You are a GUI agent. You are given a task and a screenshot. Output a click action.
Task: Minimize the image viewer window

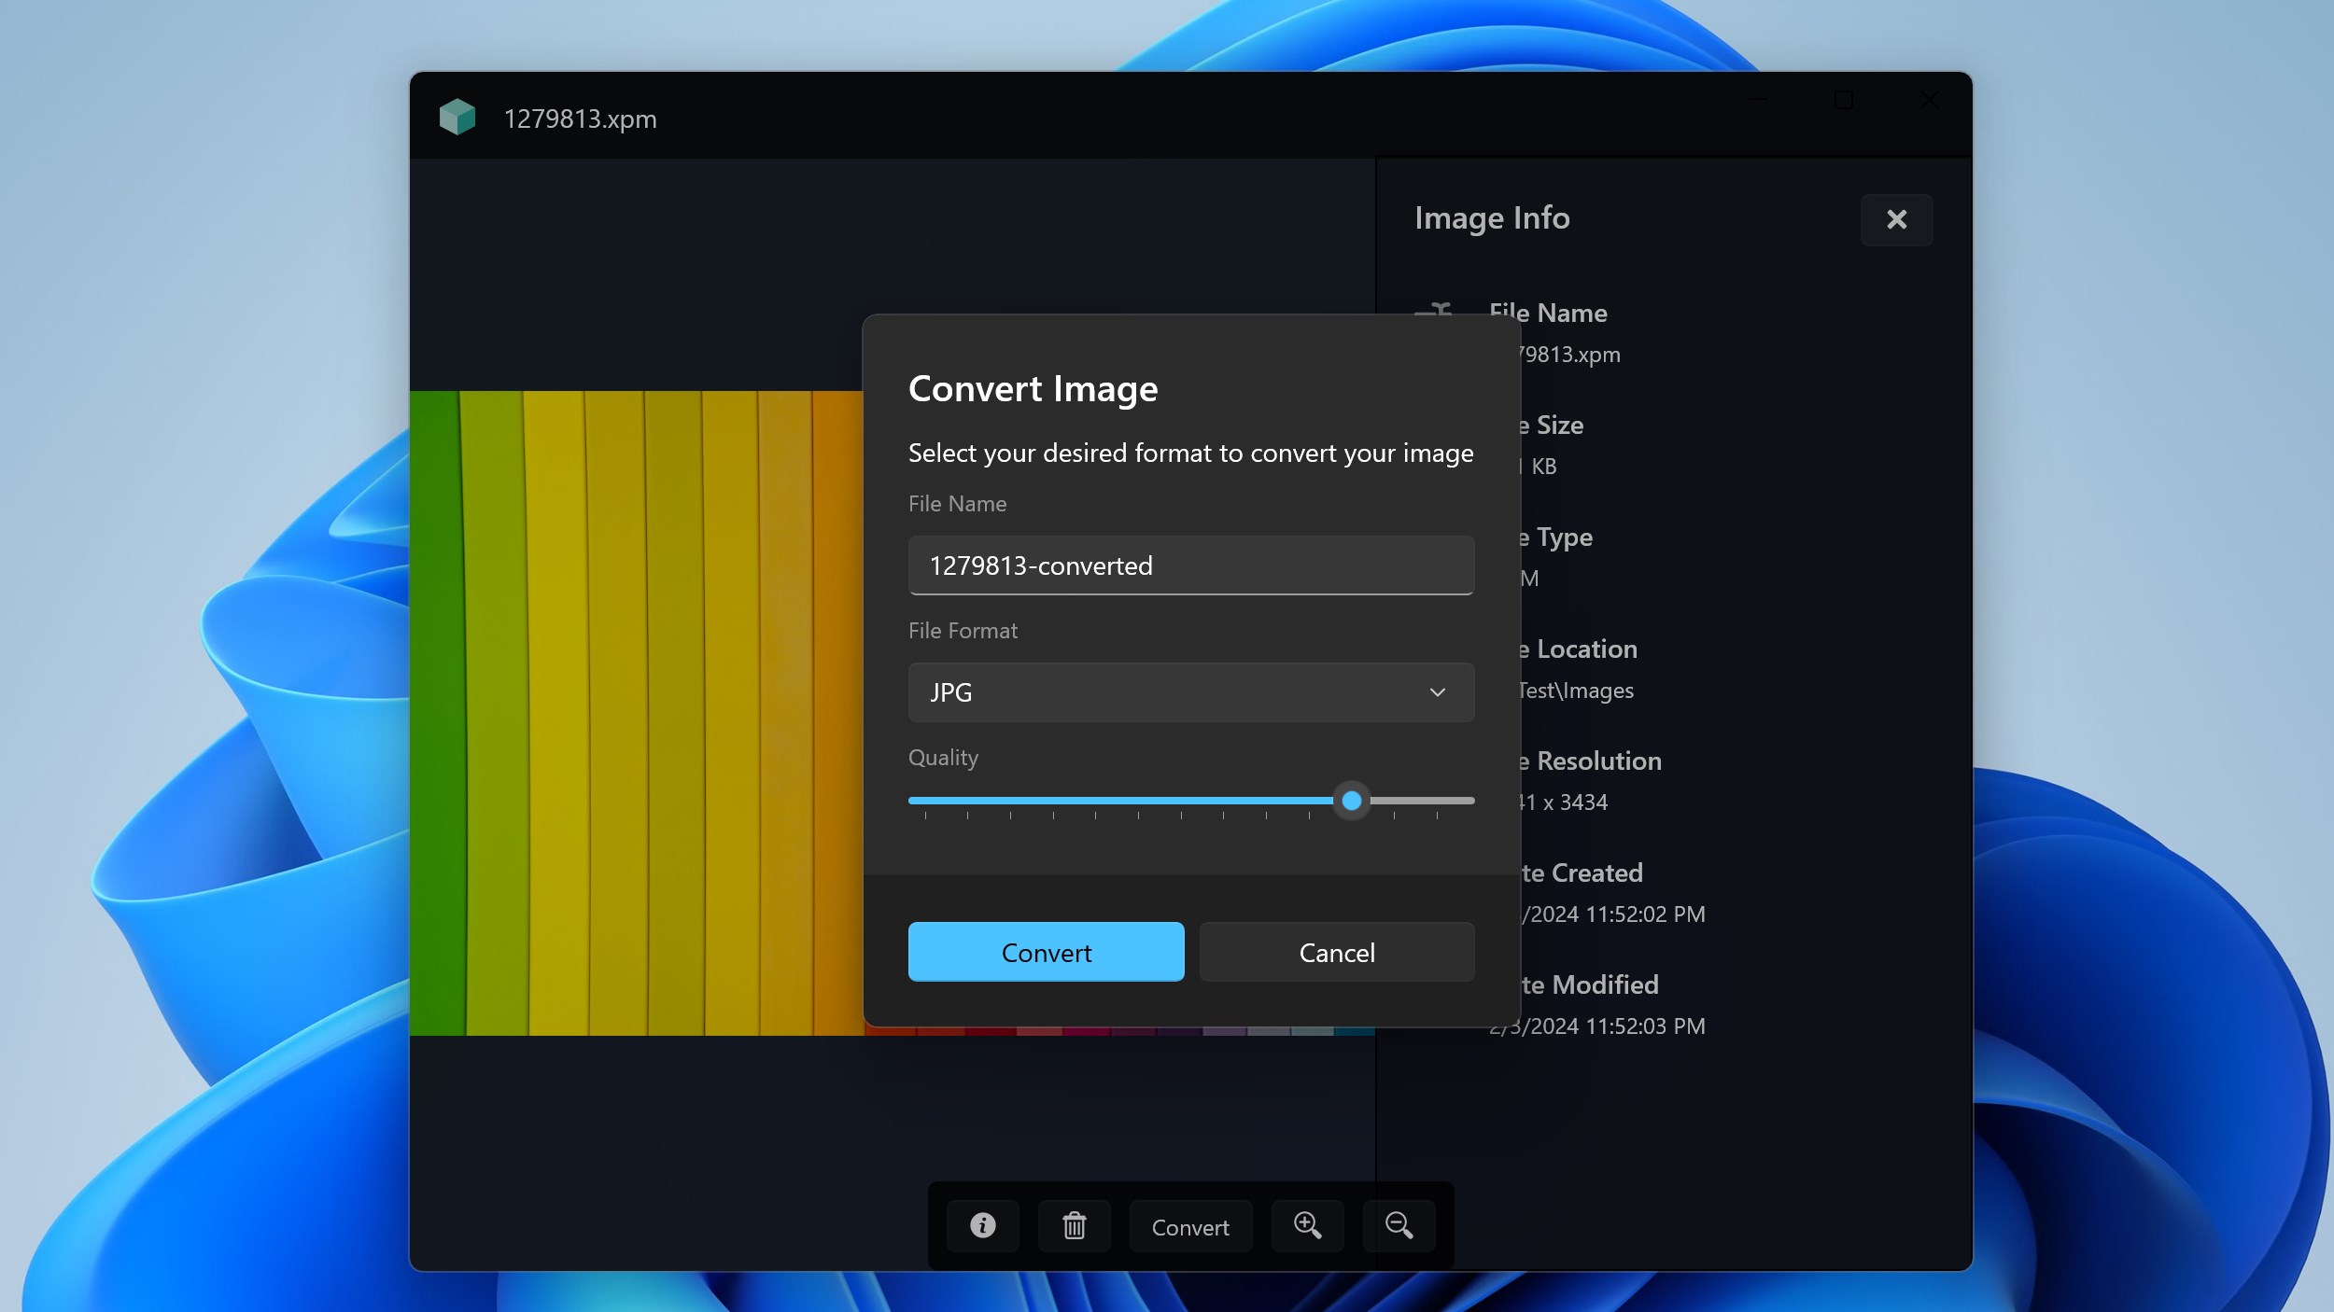1758,100
